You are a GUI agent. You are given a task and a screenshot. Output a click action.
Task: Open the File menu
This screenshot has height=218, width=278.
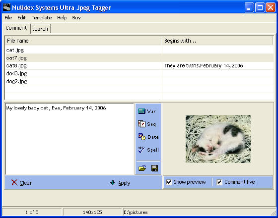(x=8, y=18)
